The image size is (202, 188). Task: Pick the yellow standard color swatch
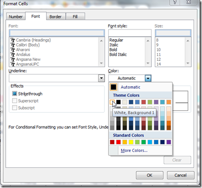tap(131, 142)
